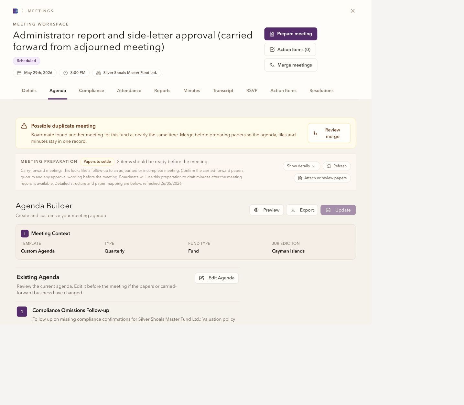Expand the Show details dropdown
This screenshot has width=464, height=405.
tap(301, 166)
